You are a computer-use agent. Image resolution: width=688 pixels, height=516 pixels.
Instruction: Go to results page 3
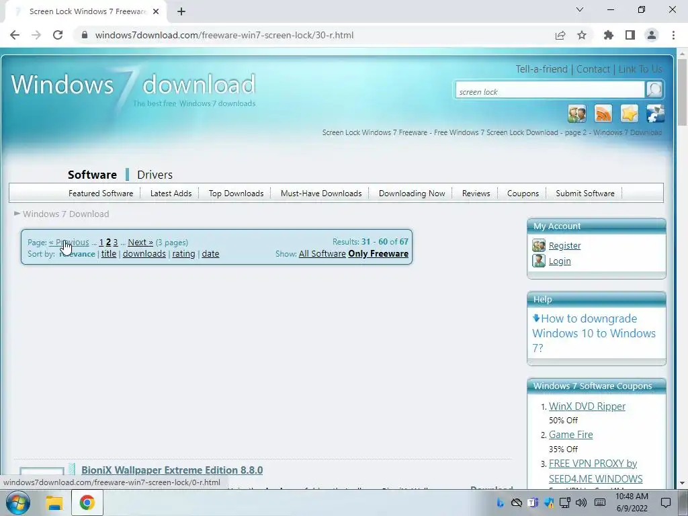coord(116,242)
